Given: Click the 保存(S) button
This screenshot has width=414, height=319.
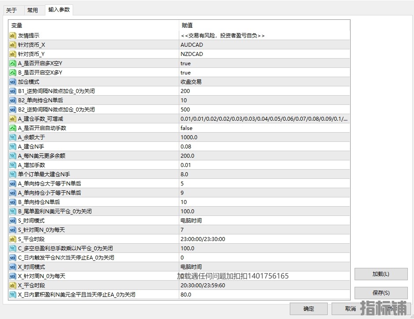Looking at the screenshot, I should pos(381,293).
